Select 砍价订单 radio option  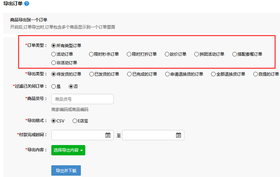point(167,54)
